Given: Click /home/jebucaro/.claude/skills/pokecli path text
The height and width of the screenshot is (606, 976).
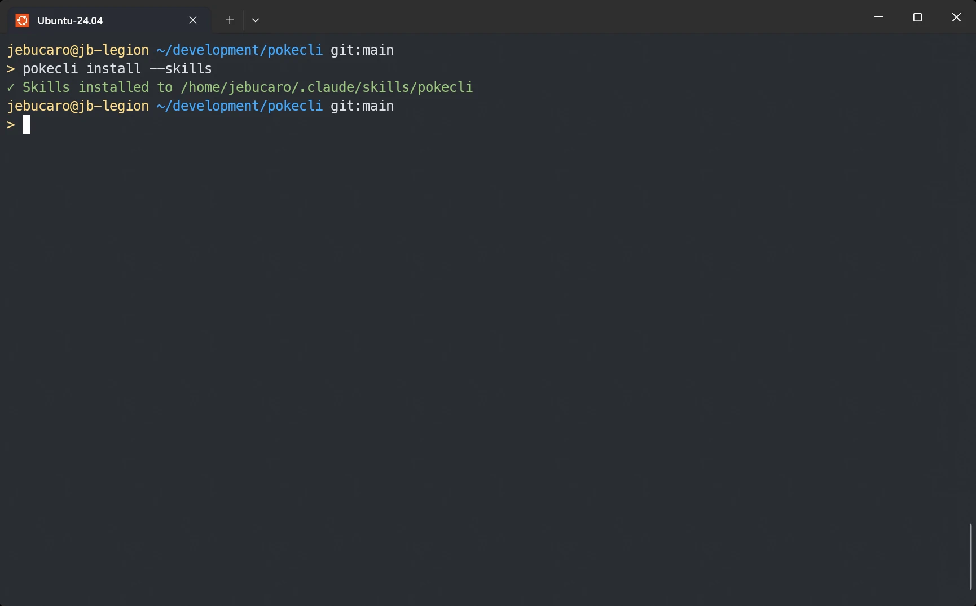Looking at the screenshot, I should (x=326, y=87).
